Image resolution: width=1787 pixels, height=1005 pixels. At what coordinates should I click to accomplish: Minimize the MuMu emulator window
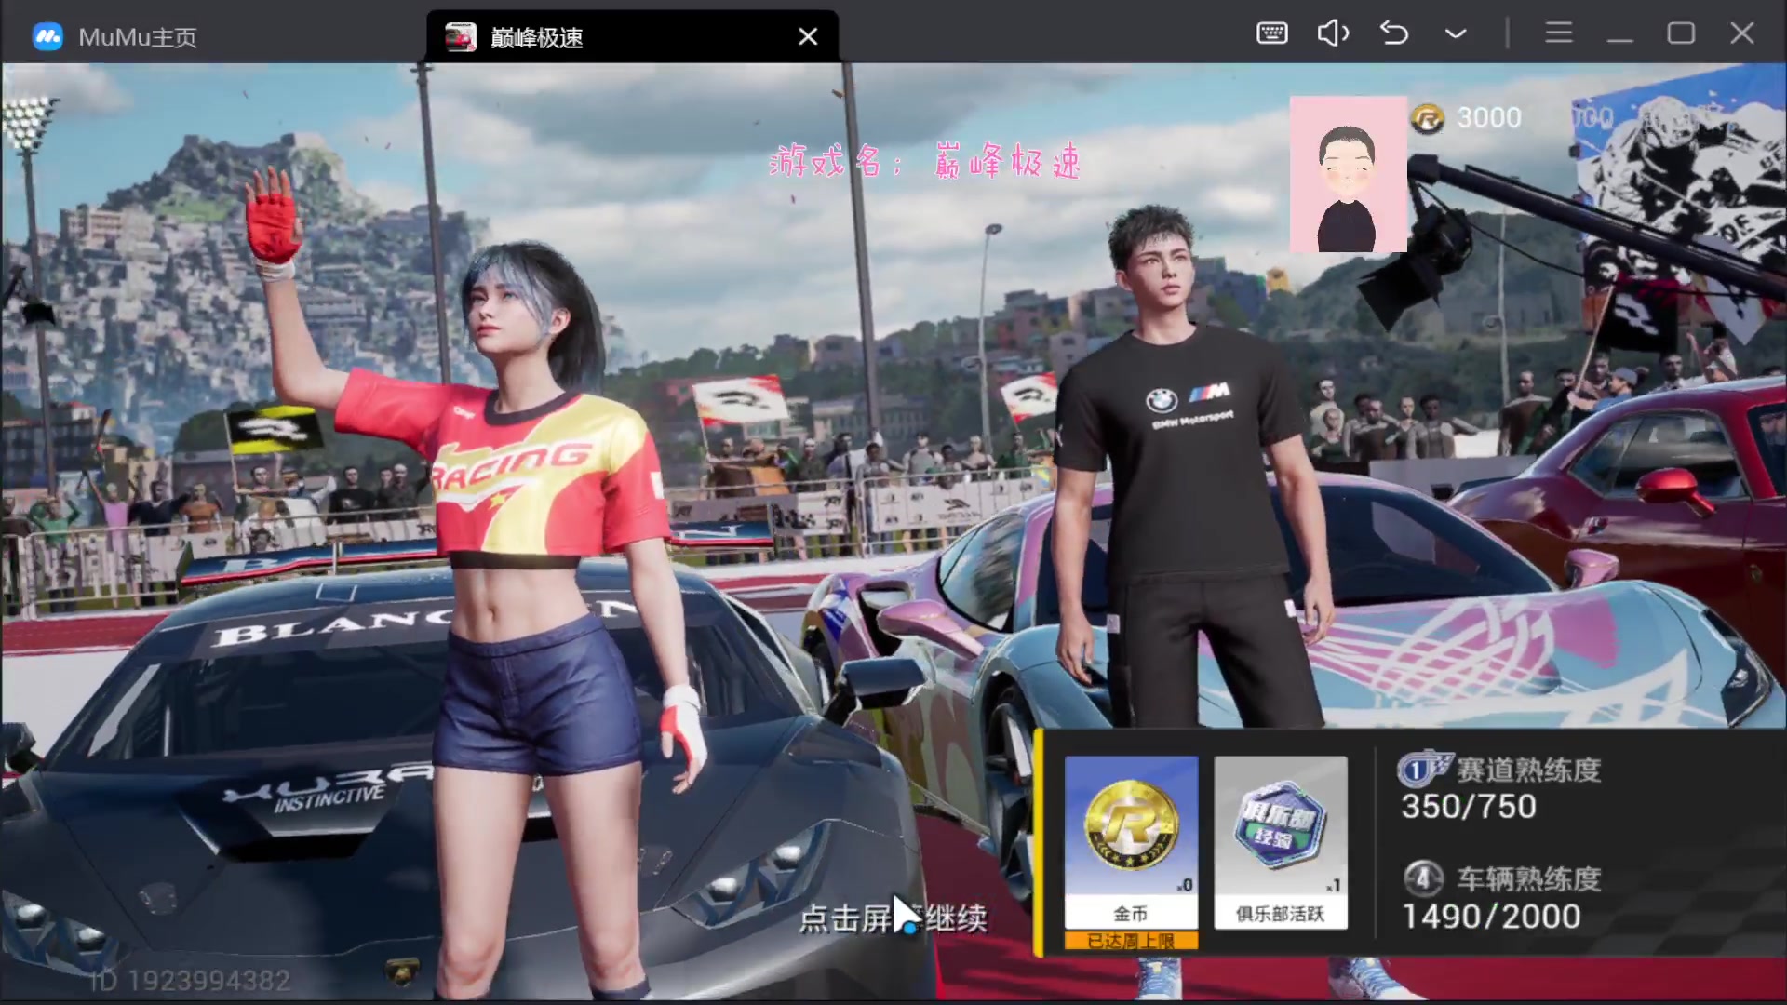pos(1619,40)
